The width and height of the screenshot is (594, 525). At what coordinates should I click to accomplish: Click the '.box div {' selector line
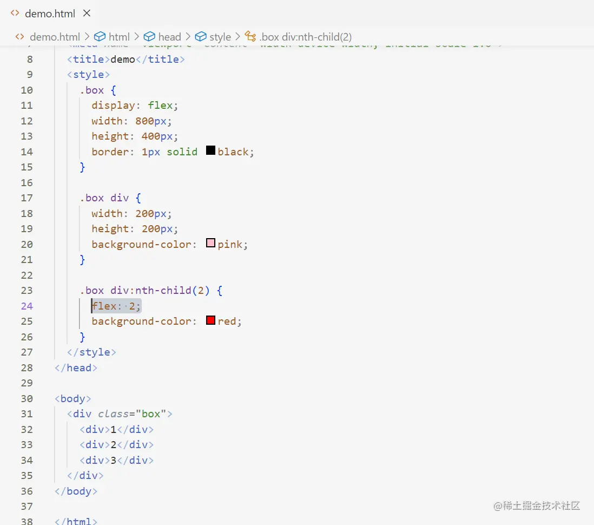coord(110,198)
